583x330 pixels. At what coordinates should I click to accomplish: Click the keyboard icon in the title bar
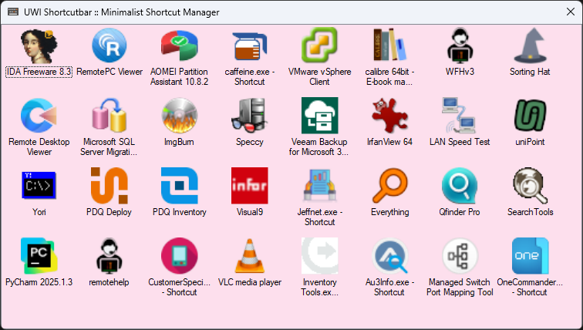13,12
